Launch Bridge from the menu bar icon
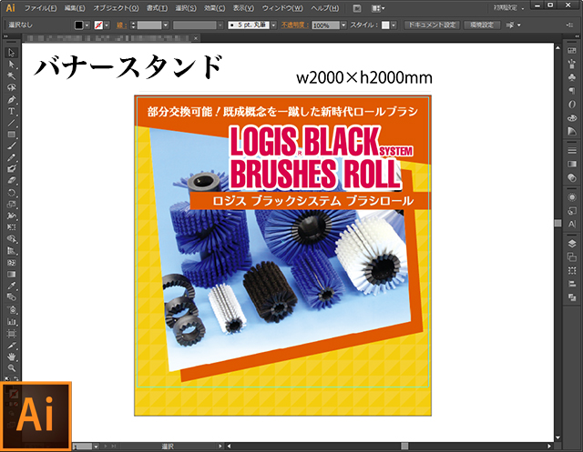 pos(356,8)
